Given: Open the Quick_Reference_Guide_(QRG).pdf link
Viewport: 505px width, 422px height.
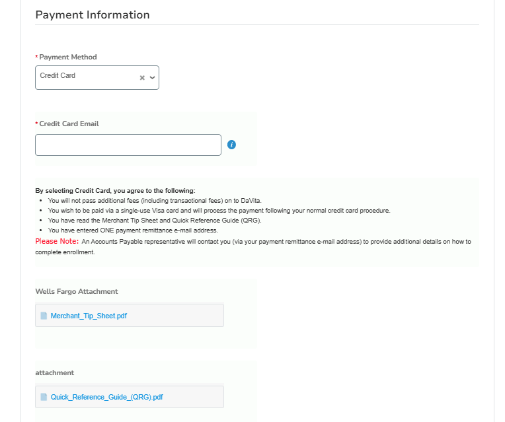Looking at the screenshot, I should click(x=106, y=397).
